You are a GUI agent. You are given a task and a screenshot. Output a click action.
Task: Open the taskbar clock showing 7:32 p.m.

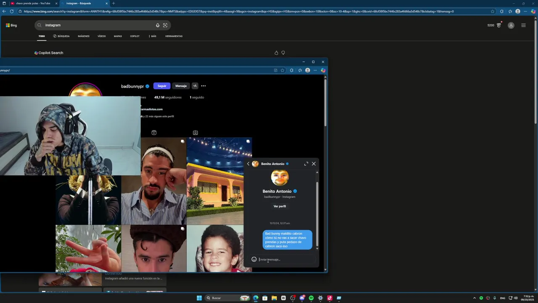(x=528, y=298)
